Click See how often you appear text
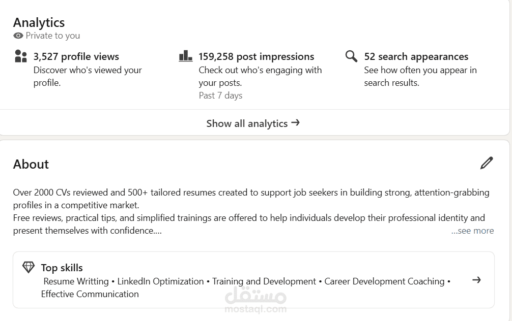 [420, 76]
